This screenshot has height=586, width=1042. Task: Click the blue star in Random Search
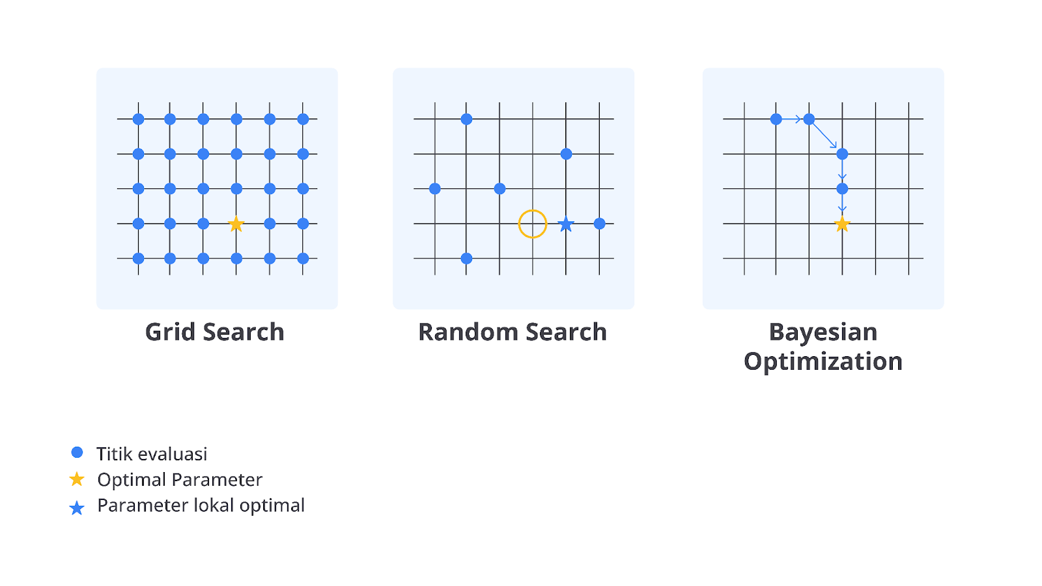(566, 224)
